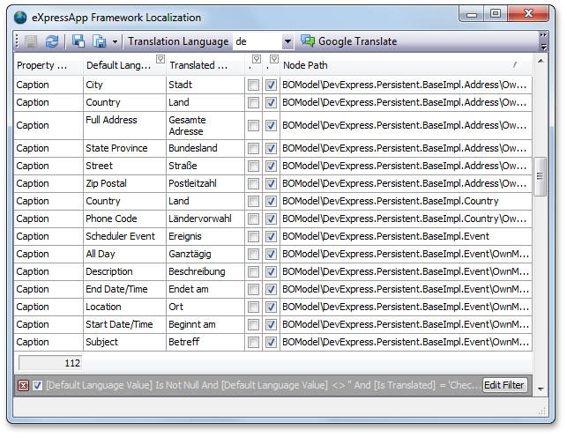567x437 pixels.
Task: Select the Phone Code cell
Action: coord(124,218)
